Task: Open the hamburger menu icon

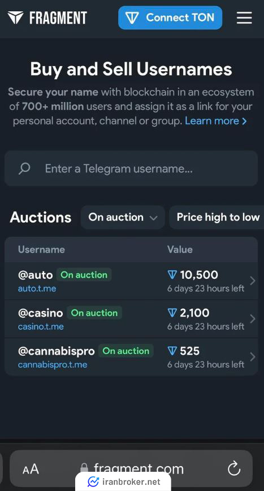Action: tap(244, 18)
